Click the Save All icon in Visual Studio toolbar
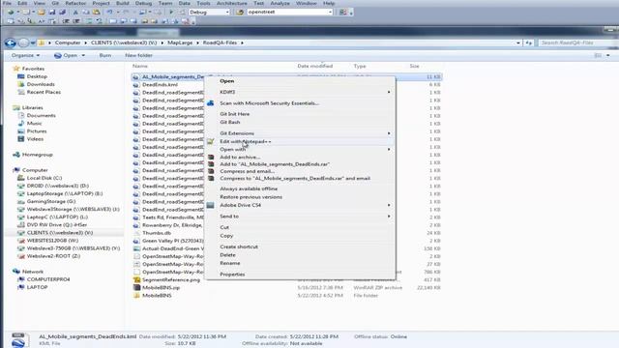Image resolution: width=619 pixels, height=348 pixels. click(62, 13)
